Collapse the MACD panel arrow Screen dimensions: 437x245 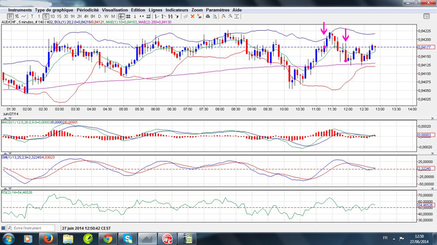click(5, 119)
